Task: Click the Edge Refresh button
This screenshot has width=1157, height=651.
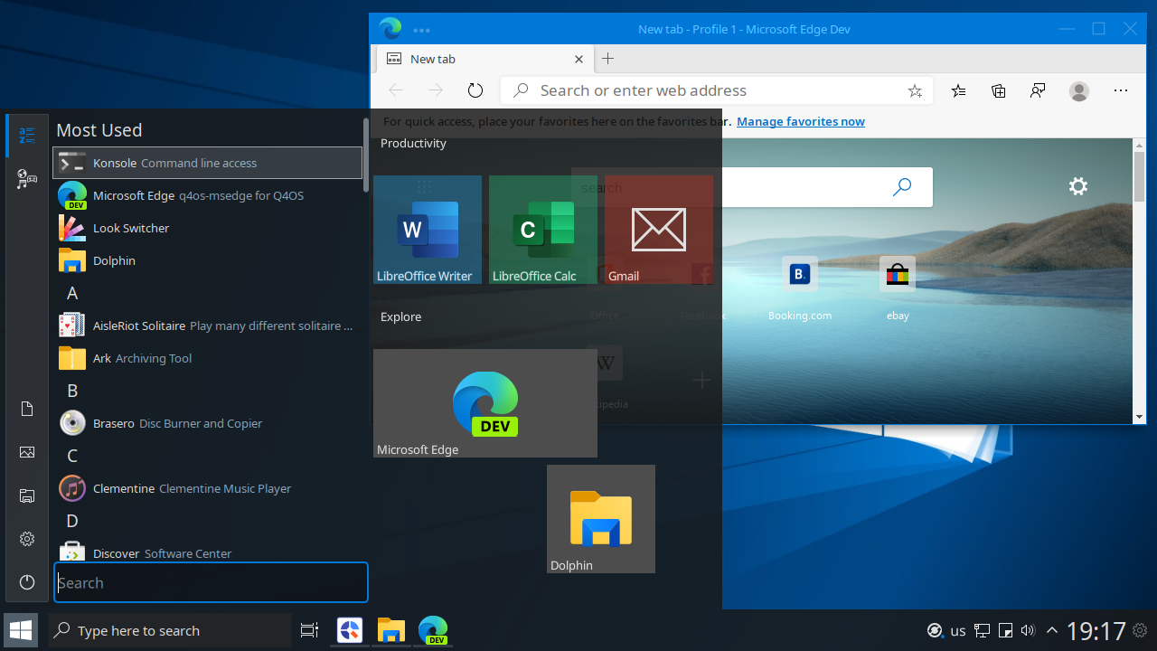Action: point(475,90)
